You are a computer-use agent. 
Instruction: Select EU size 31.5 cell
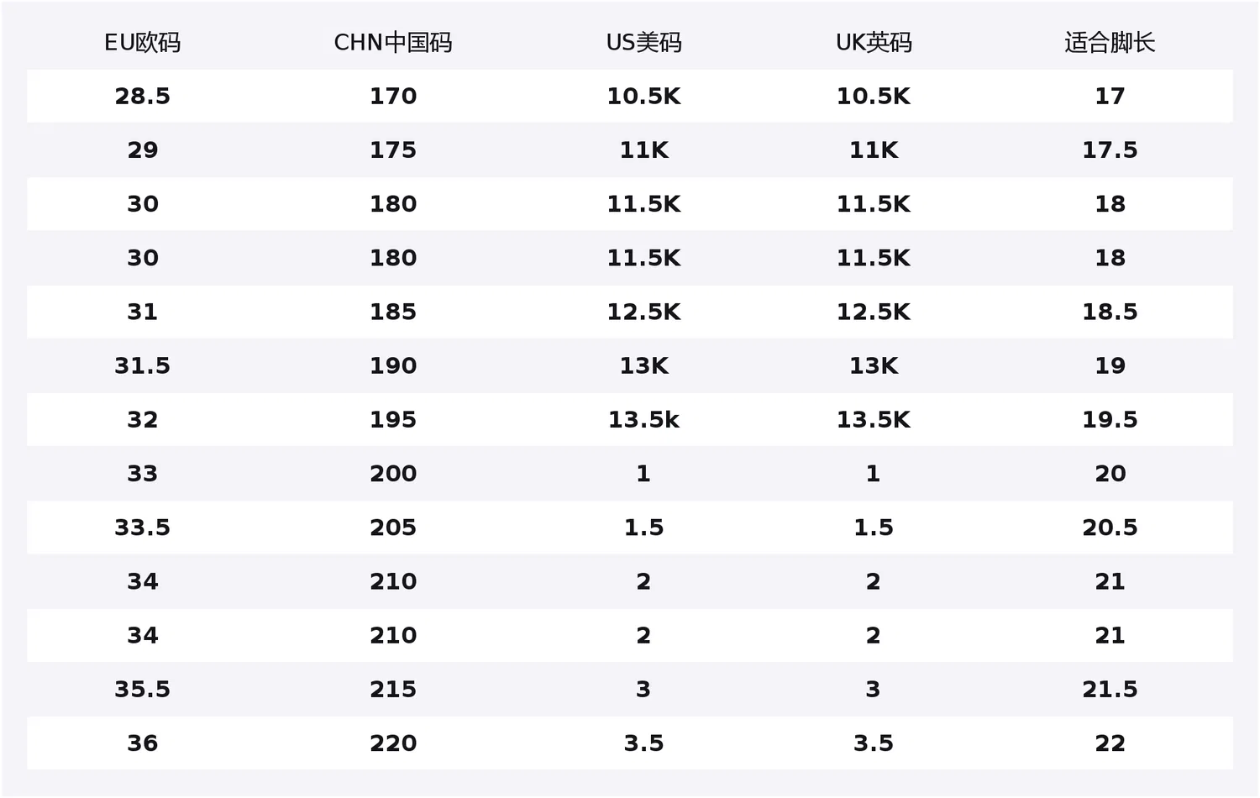click(x=142, y=366)
